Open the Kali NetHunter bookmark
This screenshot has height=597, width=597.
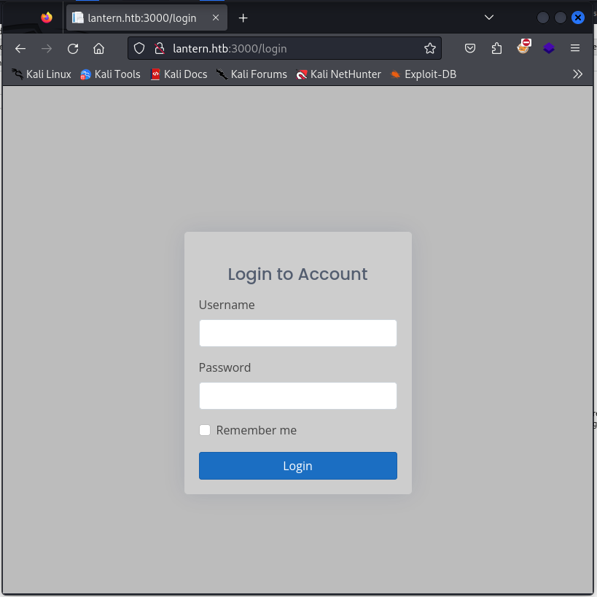338,74
